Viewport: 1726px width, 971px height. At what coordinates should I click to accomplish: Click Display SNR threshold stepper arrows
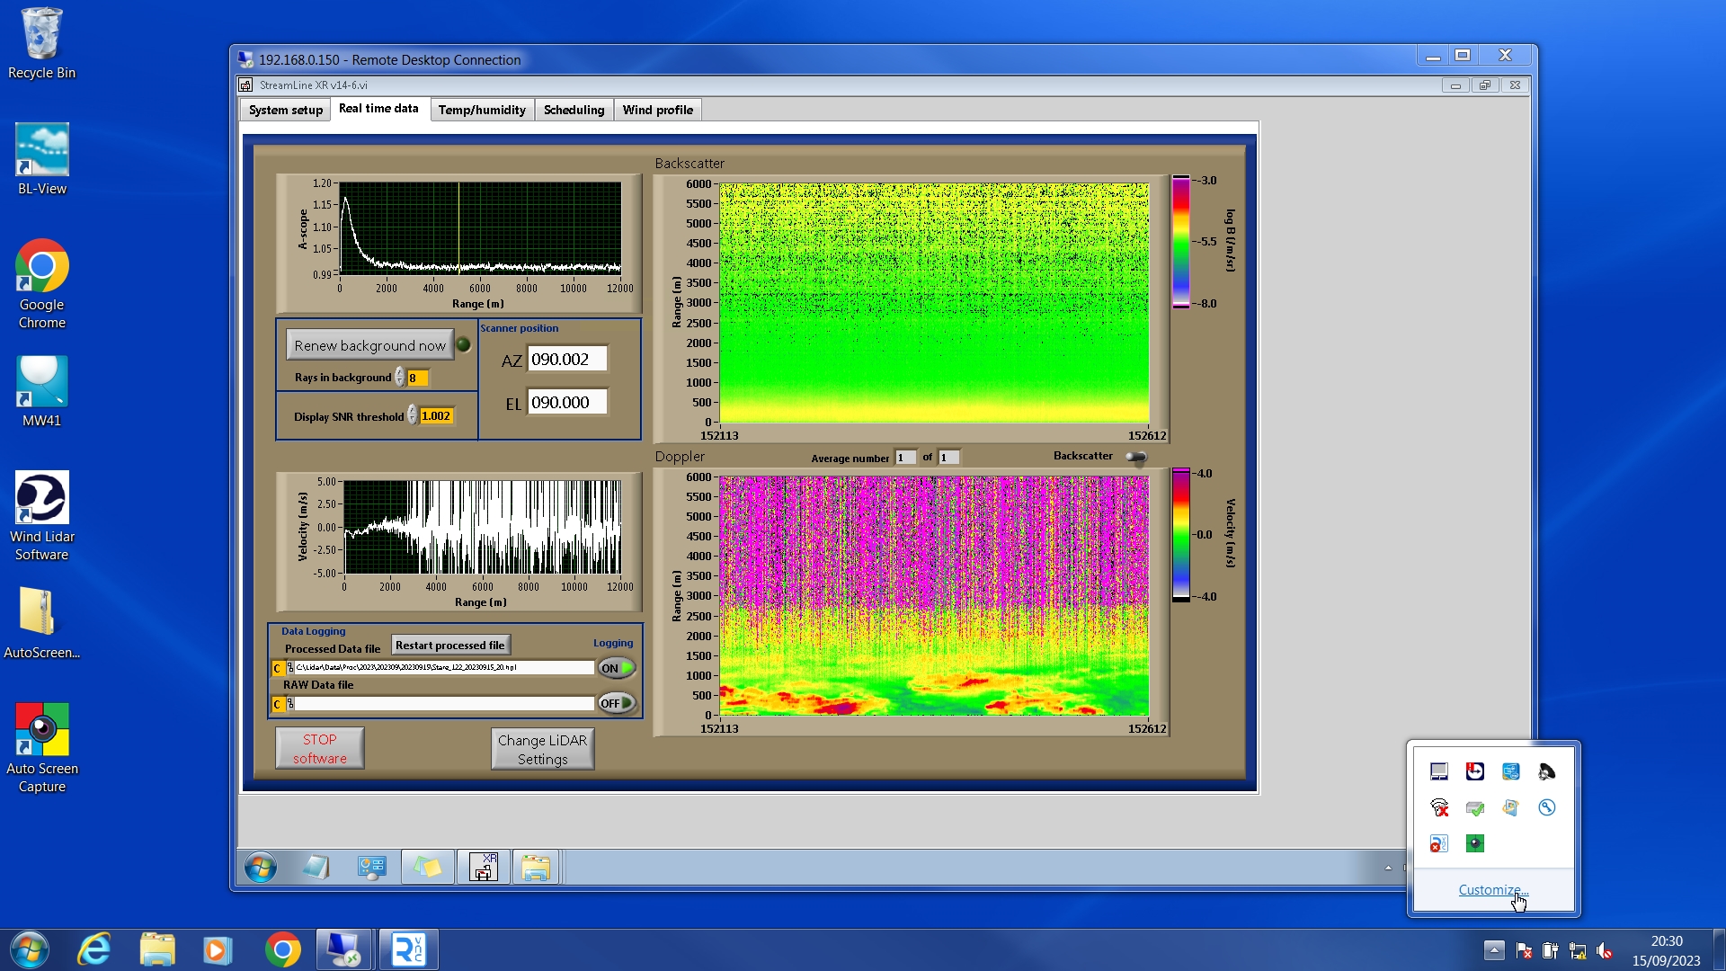click(x=413, y=415)
